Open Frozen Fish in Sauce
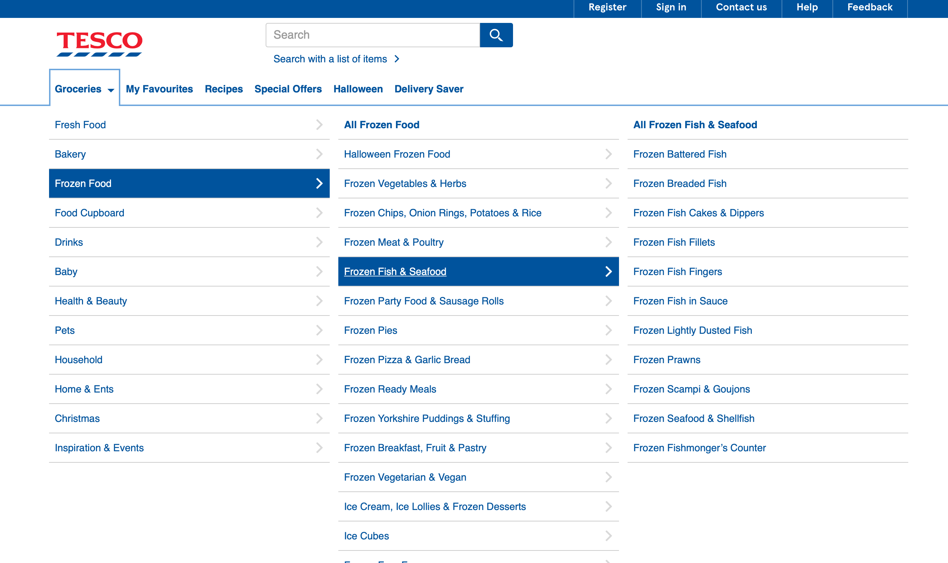The width and height of the screenshot is (948, 563). pyautogui.click(x=768, y=301)
